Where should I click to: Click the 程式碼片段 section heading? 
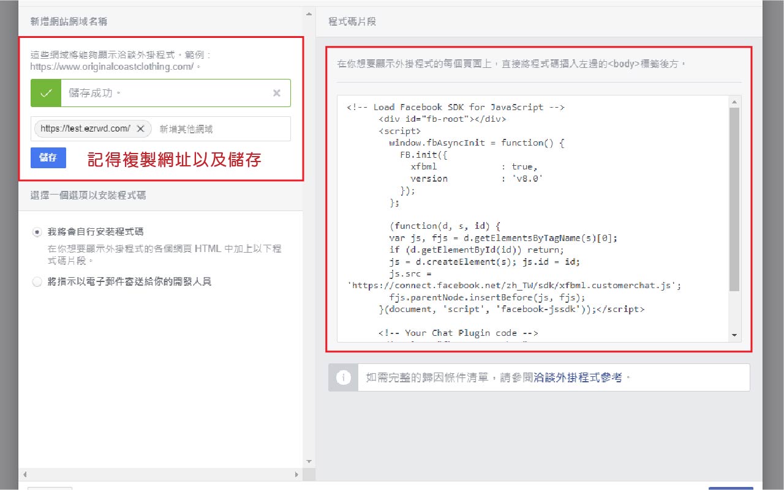[x=352, y=21]
